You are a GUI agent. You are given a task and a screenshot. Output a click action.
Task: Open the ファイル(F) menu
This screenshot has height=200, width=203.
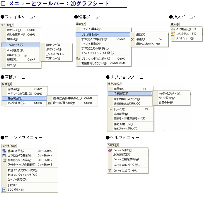pyautogui.click(x=7, y=25)
